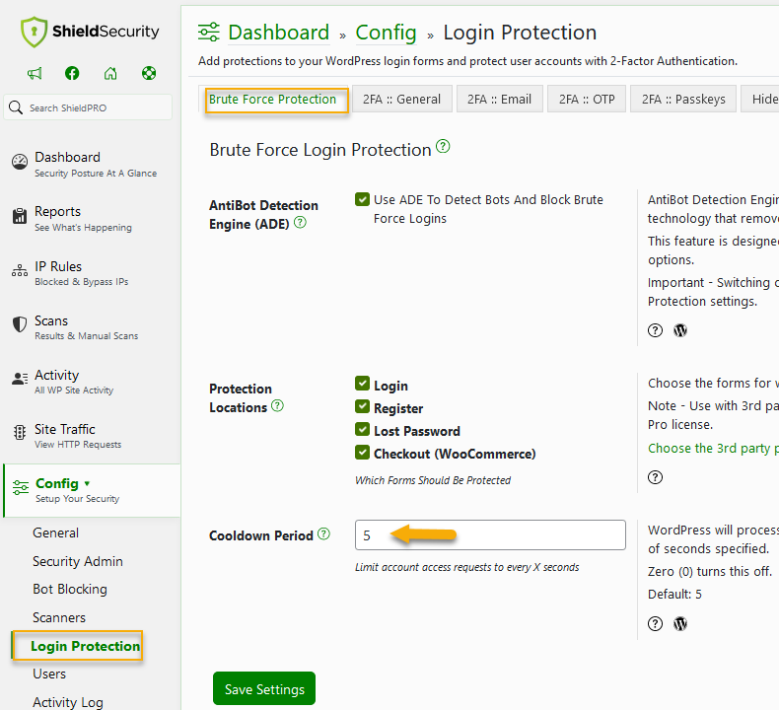Click the Activity user list icon
The image size is (779, 710).
[20, 379]
